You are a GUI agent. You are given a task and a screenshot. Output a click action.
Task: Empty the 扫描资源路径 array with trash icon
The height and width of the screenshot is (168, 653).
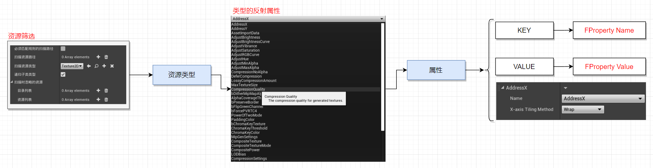106,57
